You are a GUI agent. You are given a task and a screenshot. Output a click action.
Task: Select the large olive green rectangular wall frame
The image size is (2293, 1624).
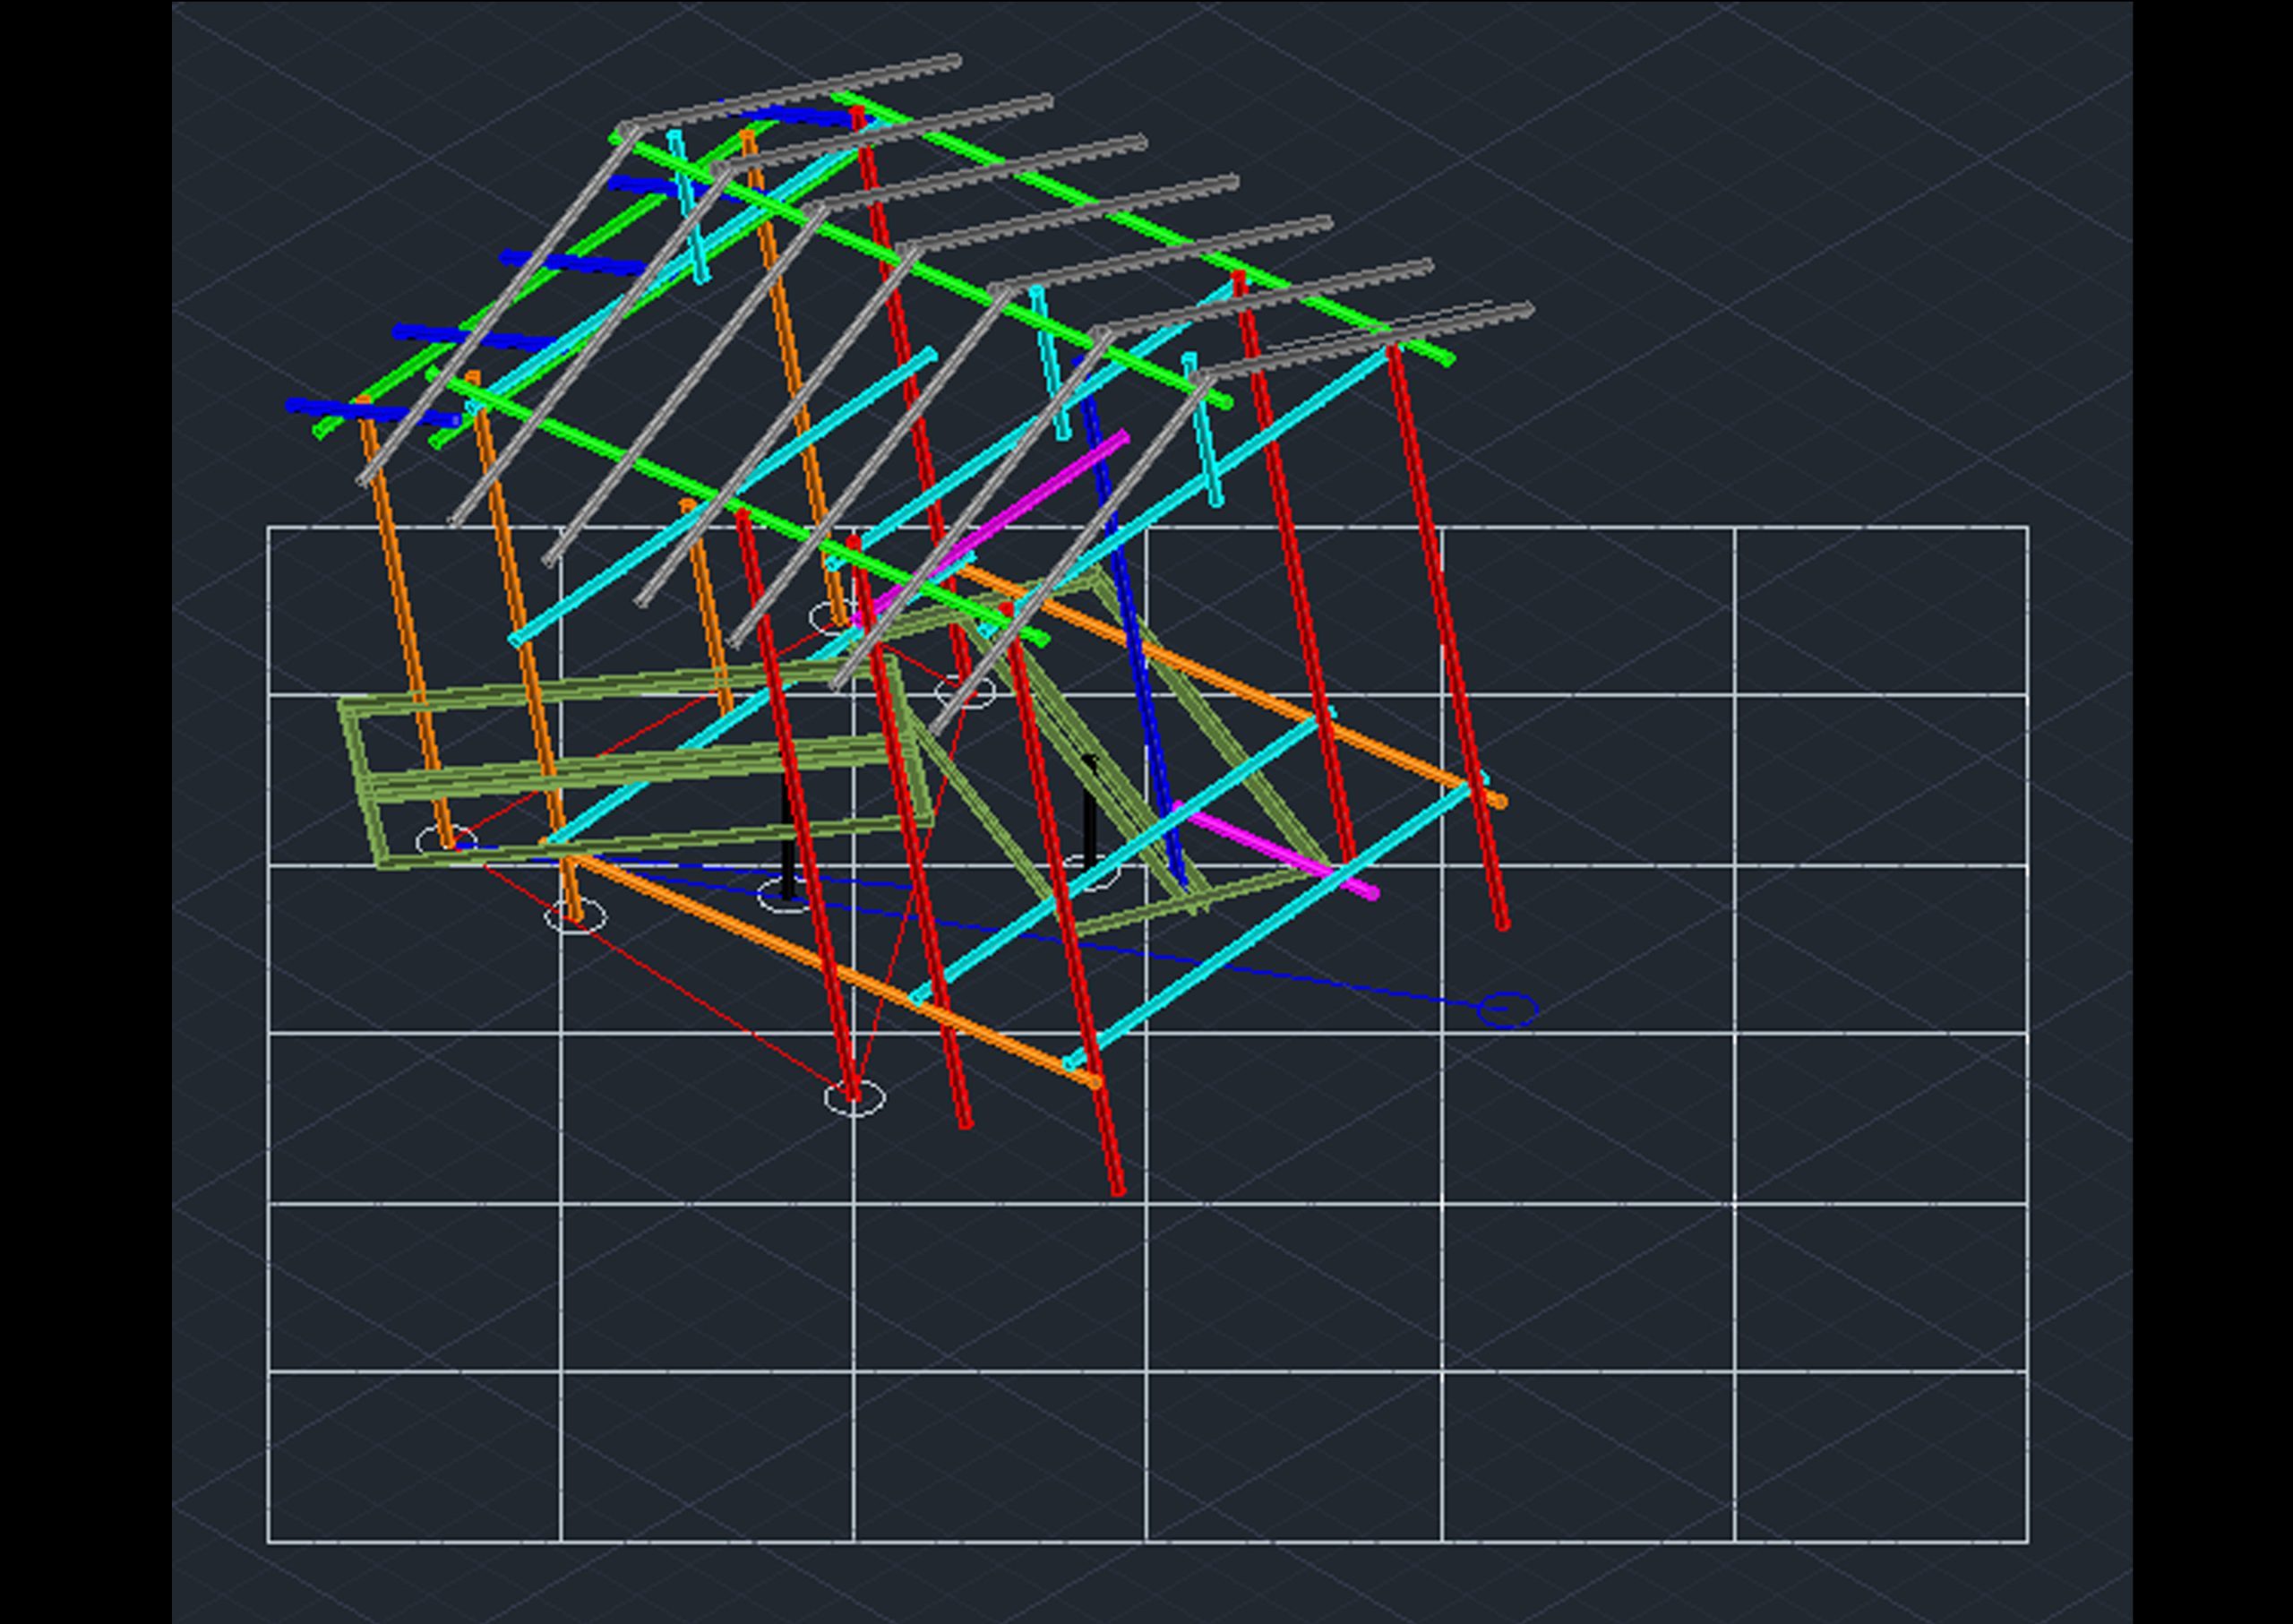(x=636, y=762)
